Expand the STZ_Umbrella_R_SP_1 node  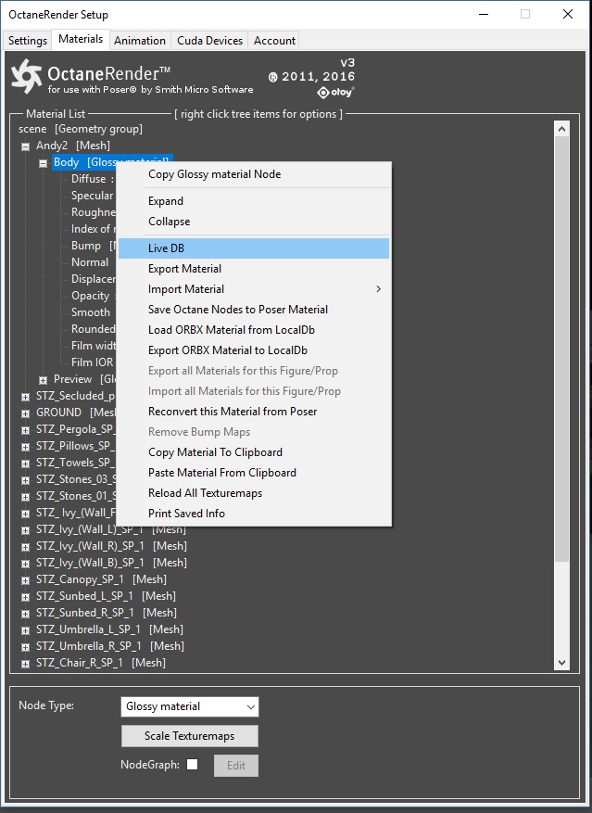[x=25, y=647]
